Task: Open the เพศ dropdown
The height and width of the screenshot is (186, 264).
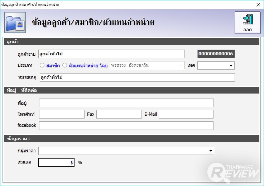Action: click(216, 65)
